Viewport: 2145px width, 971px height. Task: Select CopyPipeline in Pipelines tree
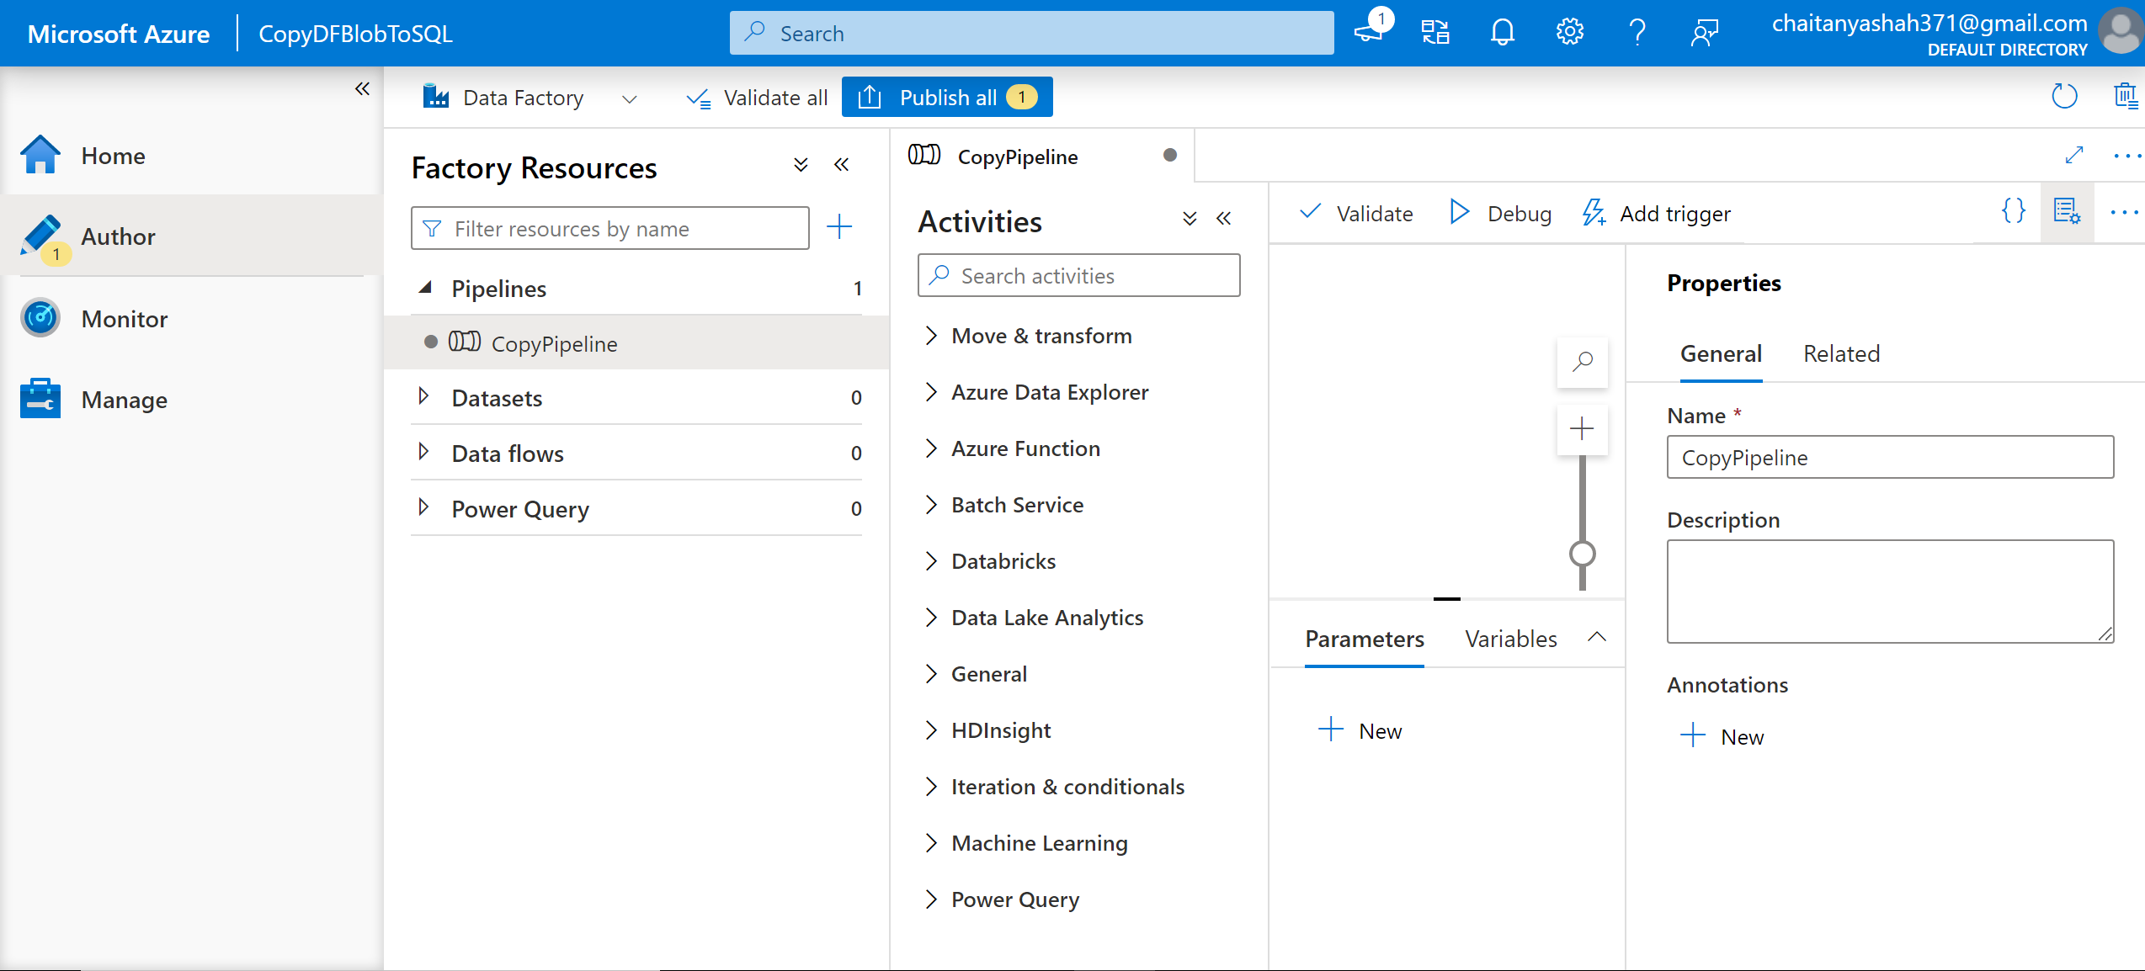636,342
